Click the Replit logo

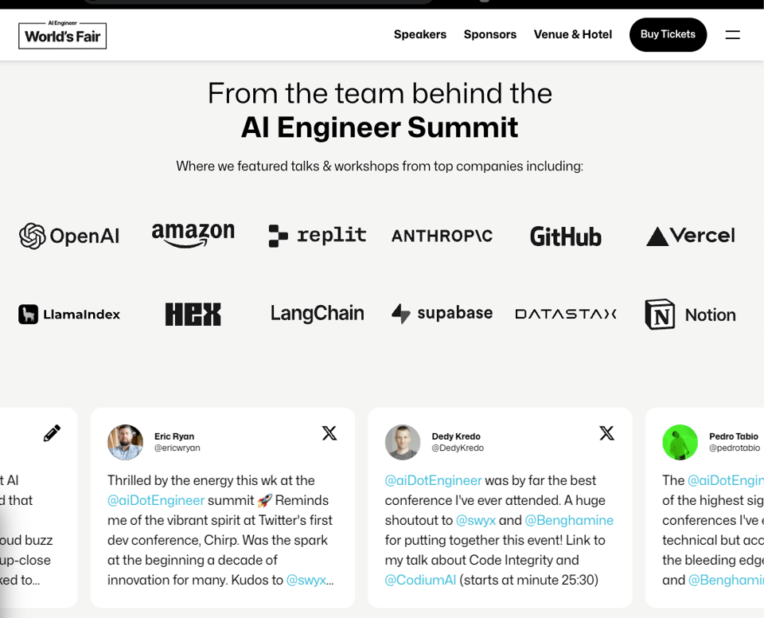[318, 236]
